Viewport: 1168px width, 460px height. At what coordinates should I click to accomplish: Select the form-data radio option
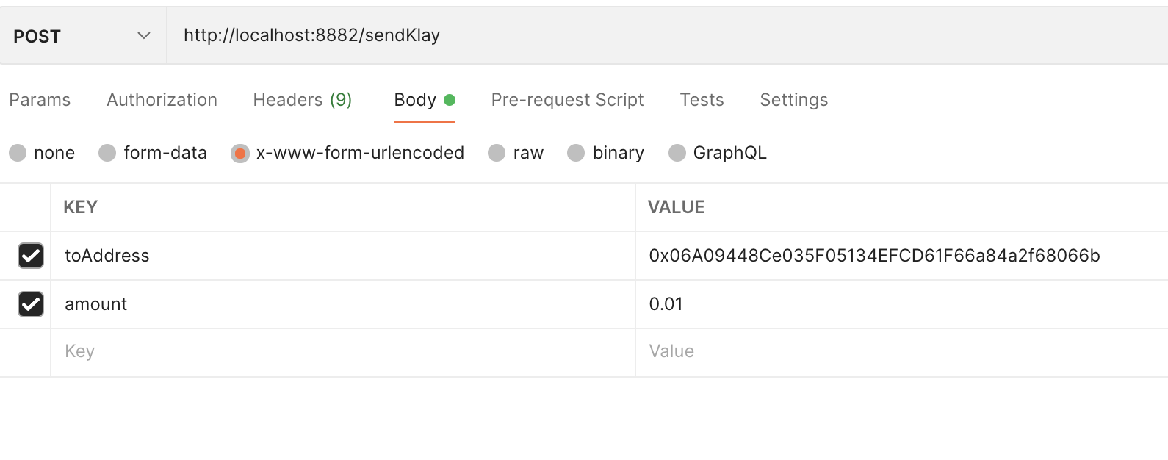click(x=108, y=153)
